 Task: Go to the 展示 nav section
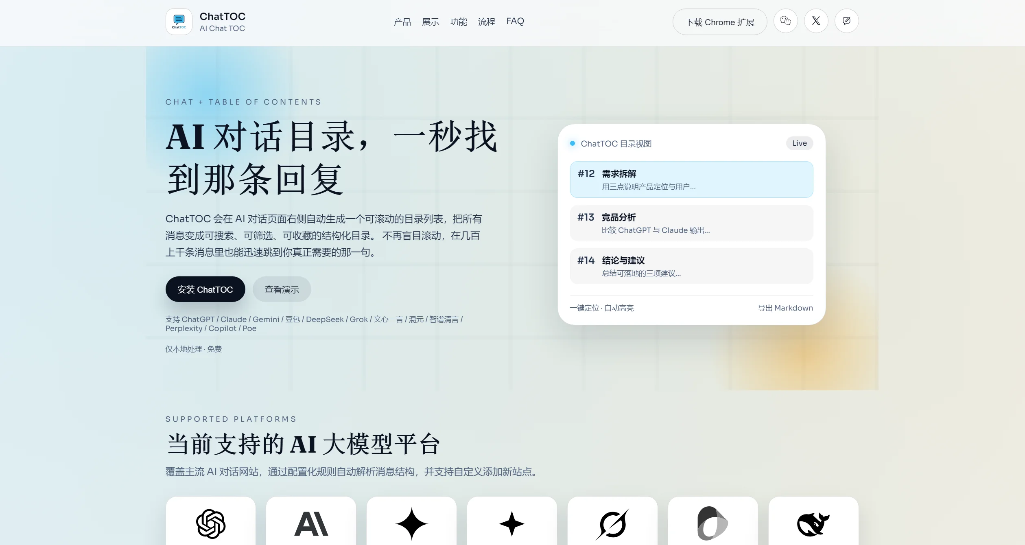[x=431, y=22]
